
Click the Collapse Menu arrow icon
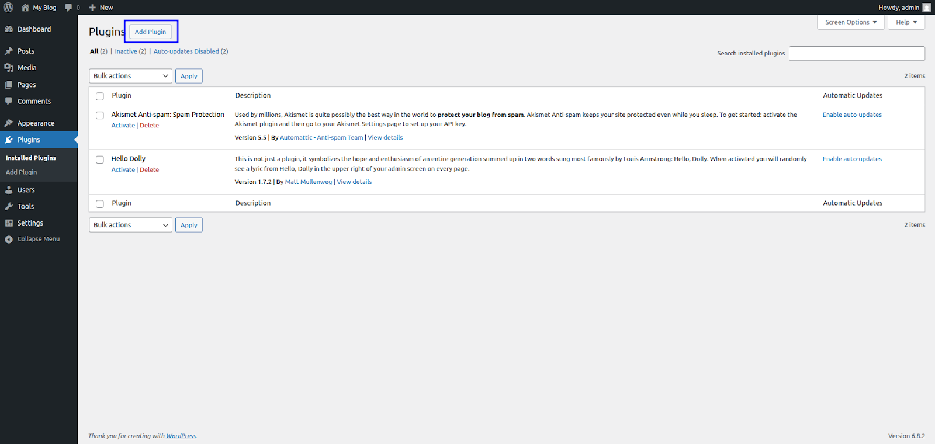(9, 239)
